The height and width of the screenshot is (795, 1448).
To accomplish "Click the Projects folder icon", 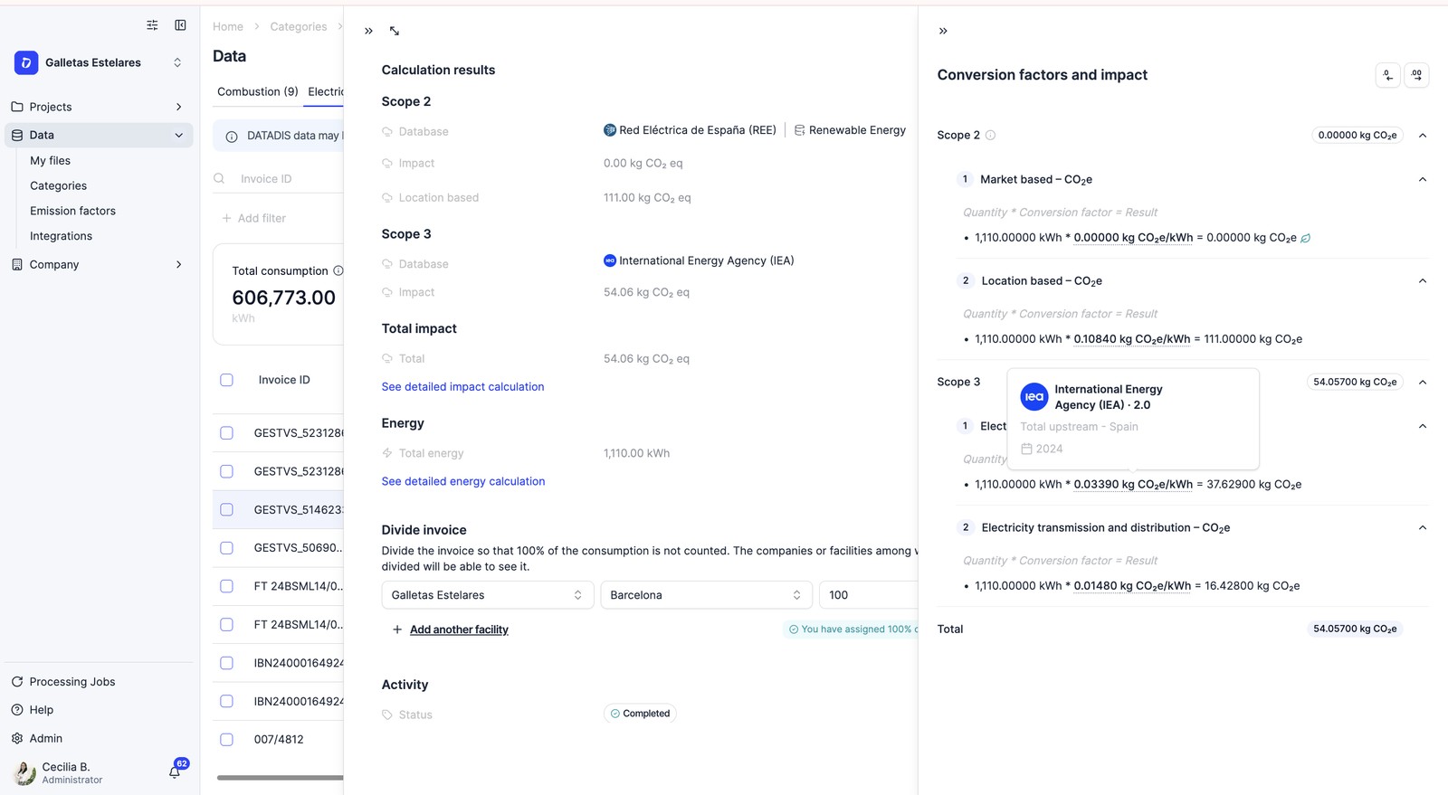I will click(17, 107).
